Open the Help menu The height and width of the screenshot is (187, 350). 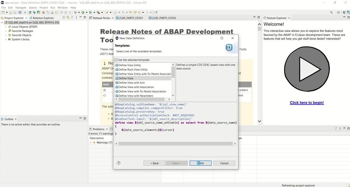coord(73,8)
